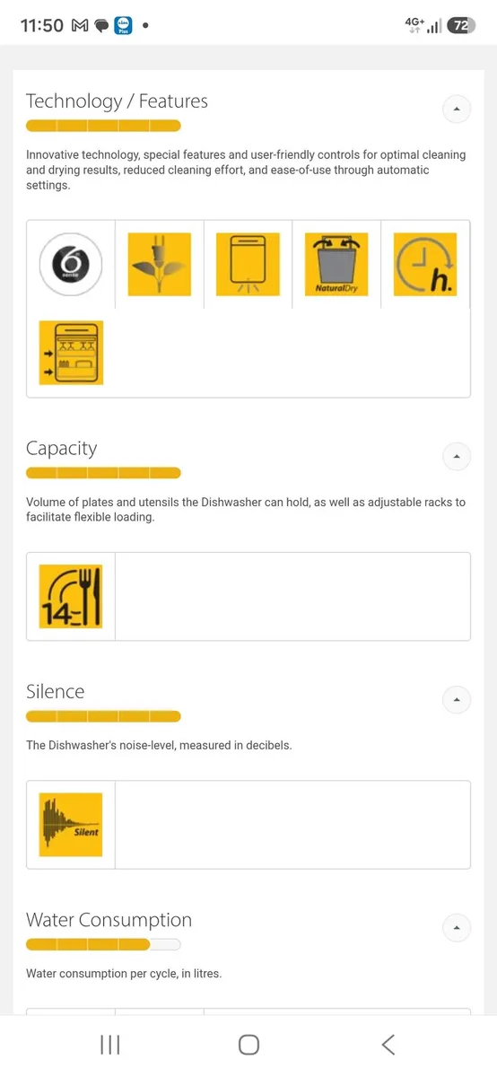Tap the Gmail notification icon in status bar
The image size is (497, 1077).
coord(79,26)
